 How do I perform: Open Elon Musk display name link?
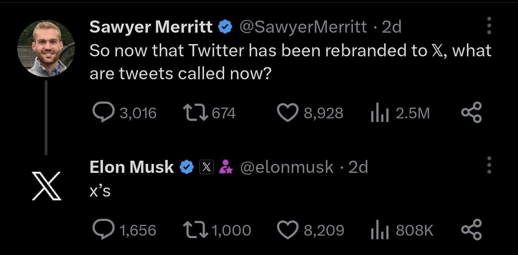click(132, 167)
